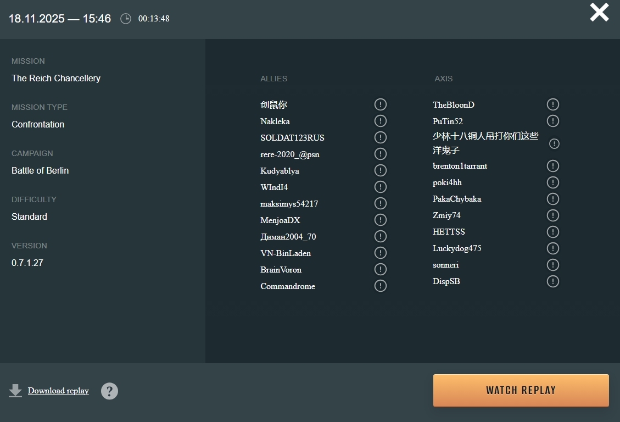Viewport: 620px width, 422px height.
Task: Click the exclamation icon beside Commandrome
Action: pyautogui.click(x=380, y=286)
